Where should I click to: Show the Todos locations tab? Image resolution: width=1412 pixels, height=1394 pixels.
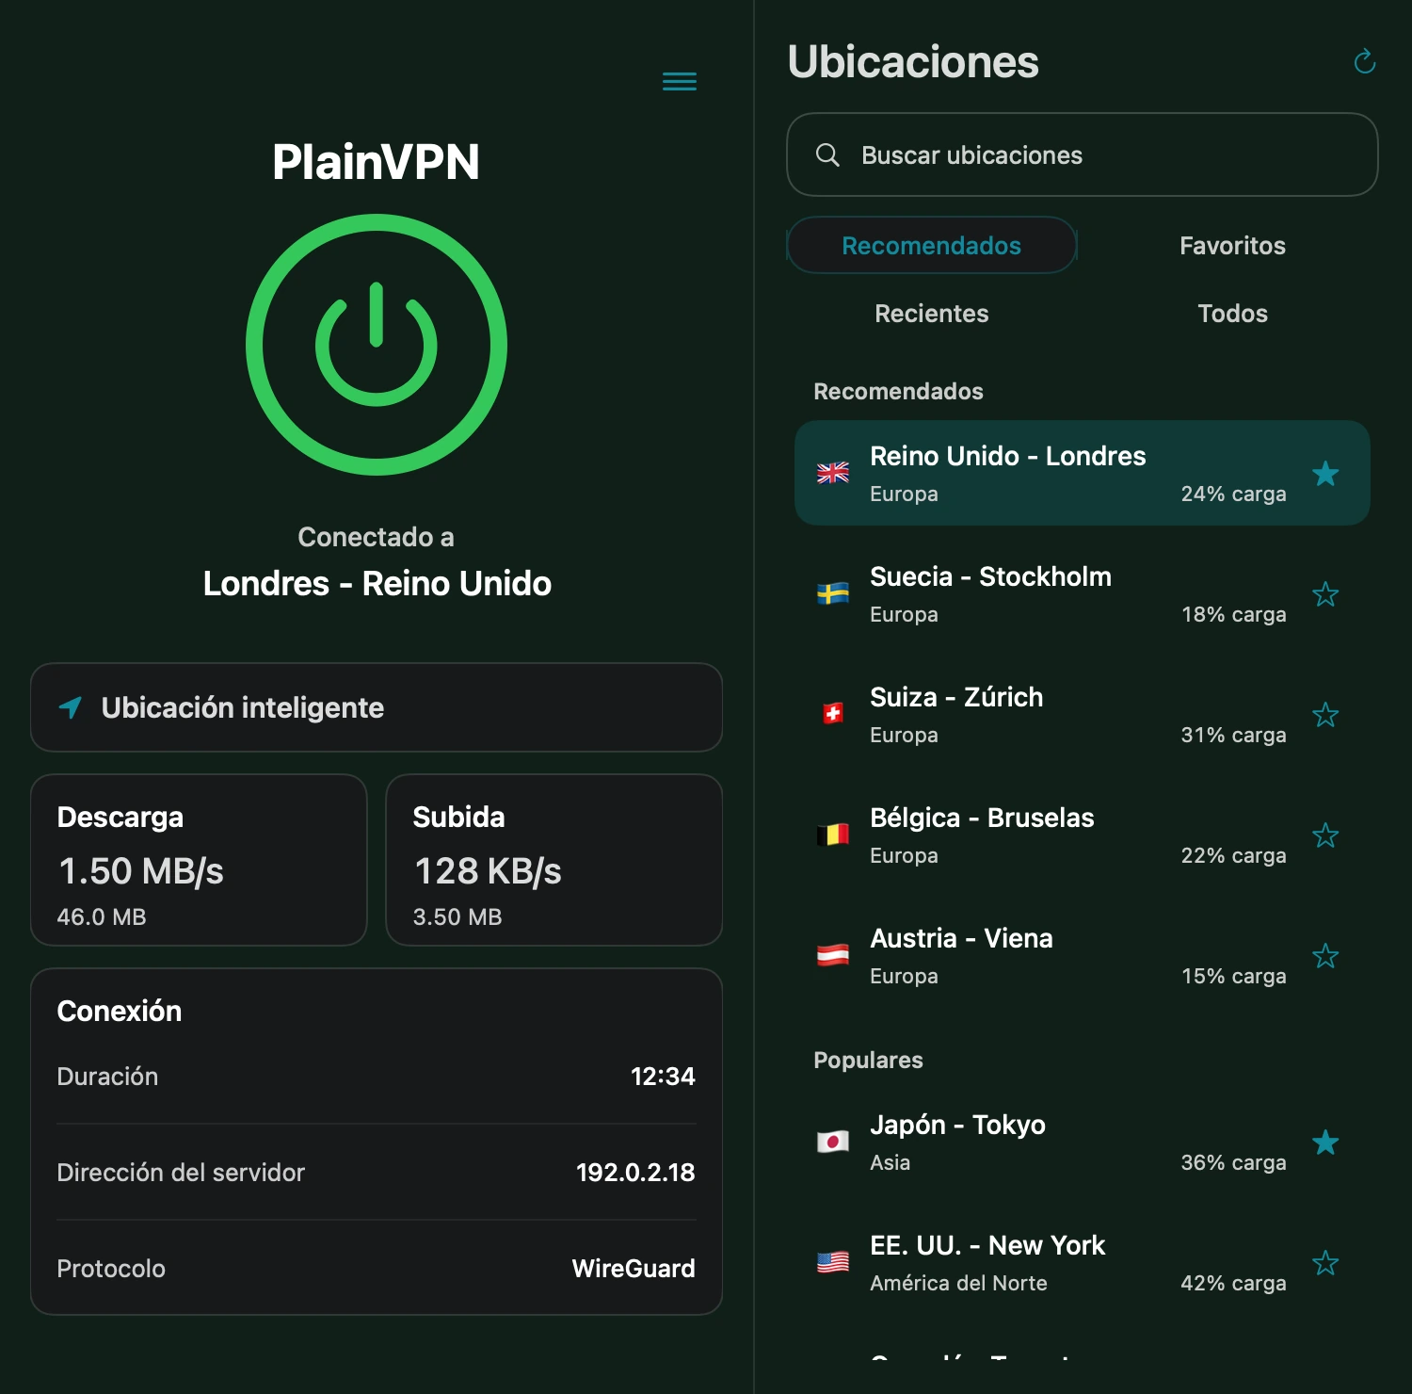[1232, 313]
